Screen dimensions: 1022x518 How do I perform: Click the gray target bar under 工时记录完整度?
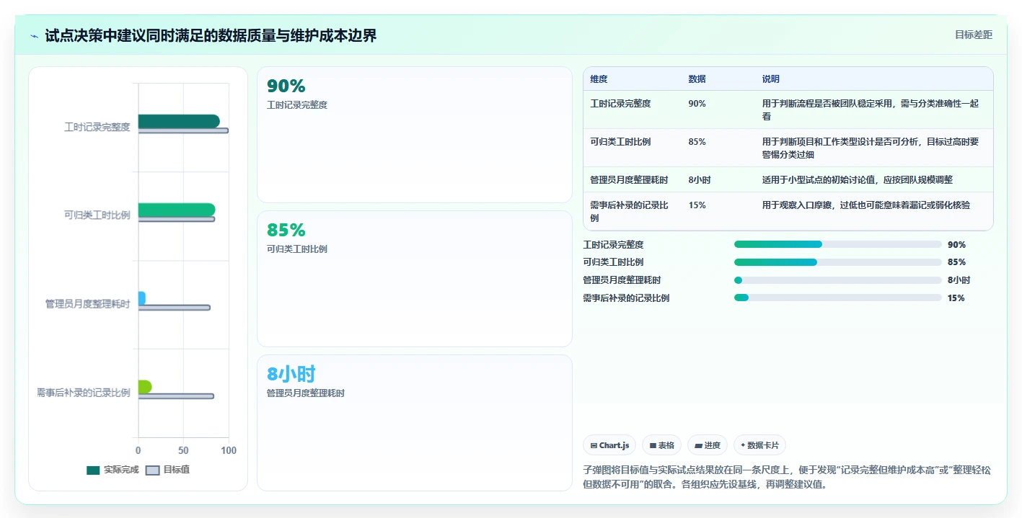pyautogui.click(x=183, y=131)
